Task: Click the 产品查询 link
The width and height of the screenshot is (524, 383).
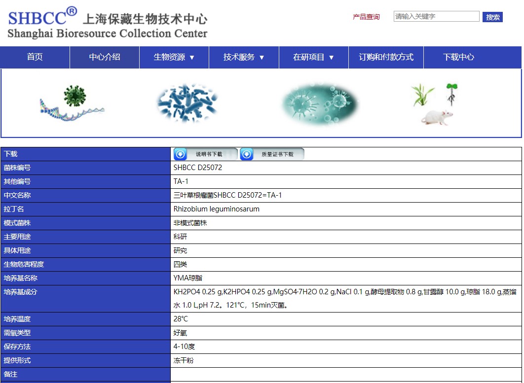Action: (x=366, y=17)
